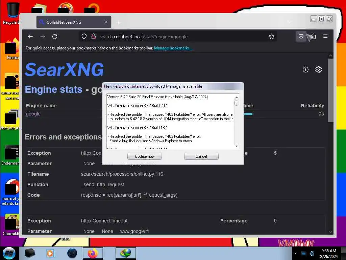Screen dimensions: 346x260
Task: Click the searx/search/processors/online.py:116 filename
Action: click(x=122, y=174)
